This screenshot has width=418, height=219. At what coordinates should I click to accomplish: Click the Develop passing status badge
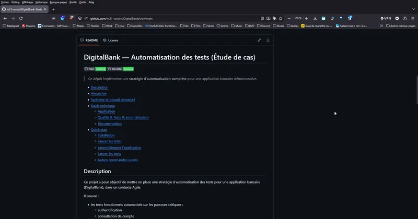[121, 69]
